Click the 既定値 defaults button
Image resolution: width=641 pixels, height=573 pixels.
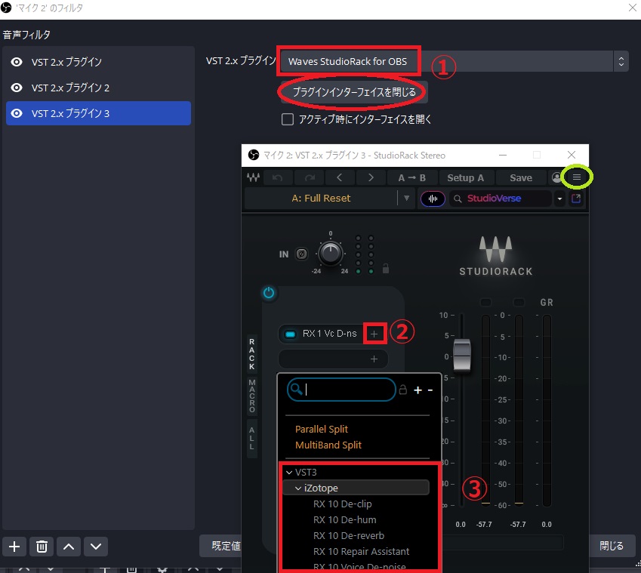click(x=220, y=546)
